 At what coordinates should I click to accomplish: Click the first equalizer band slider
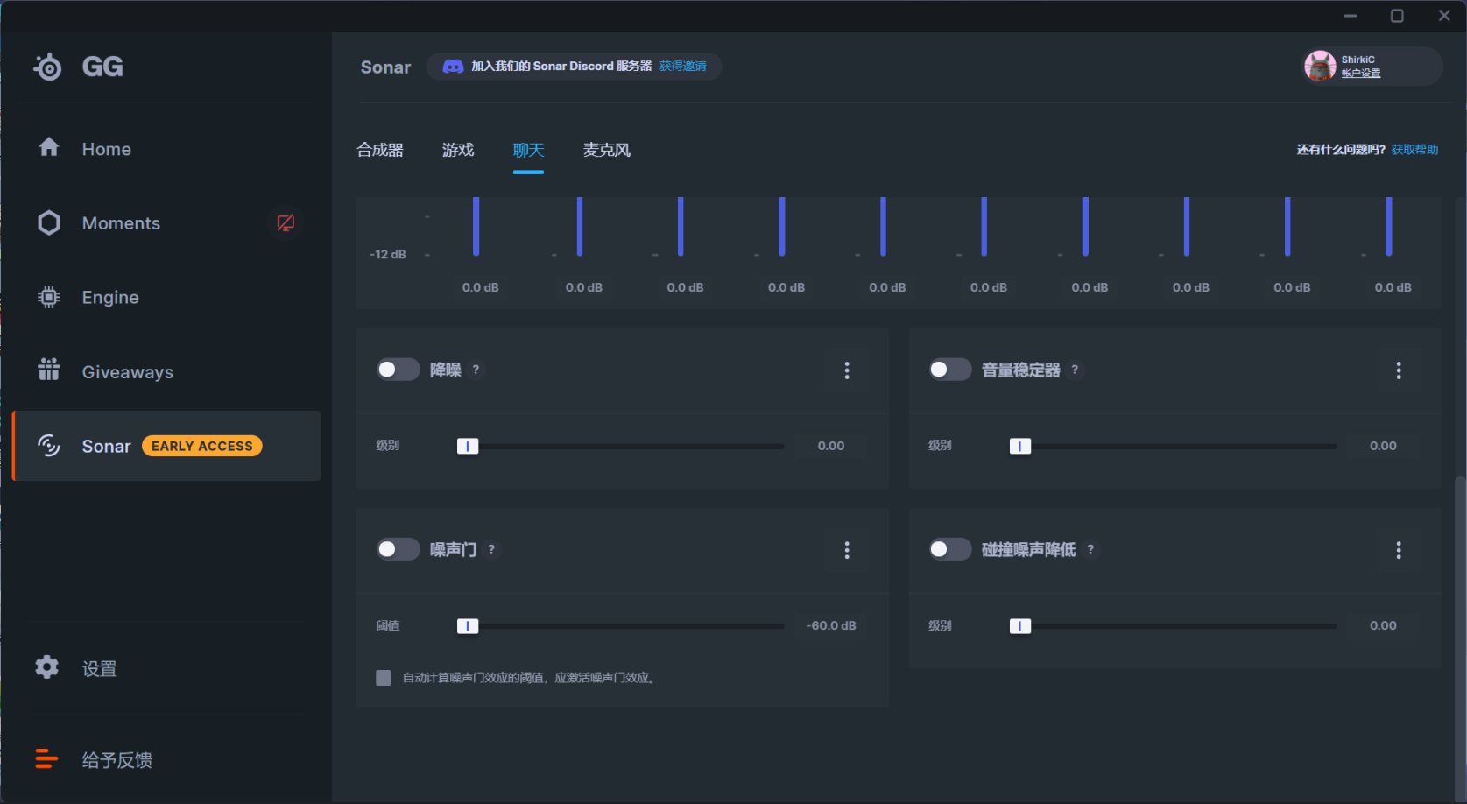(476, 227)
